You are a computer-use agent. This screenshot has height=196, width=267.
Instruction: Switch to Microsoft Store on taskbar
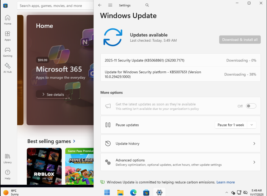click(x=146, y=192)
